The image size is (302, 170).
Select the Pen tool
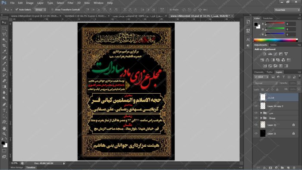[x=4, y=104]
